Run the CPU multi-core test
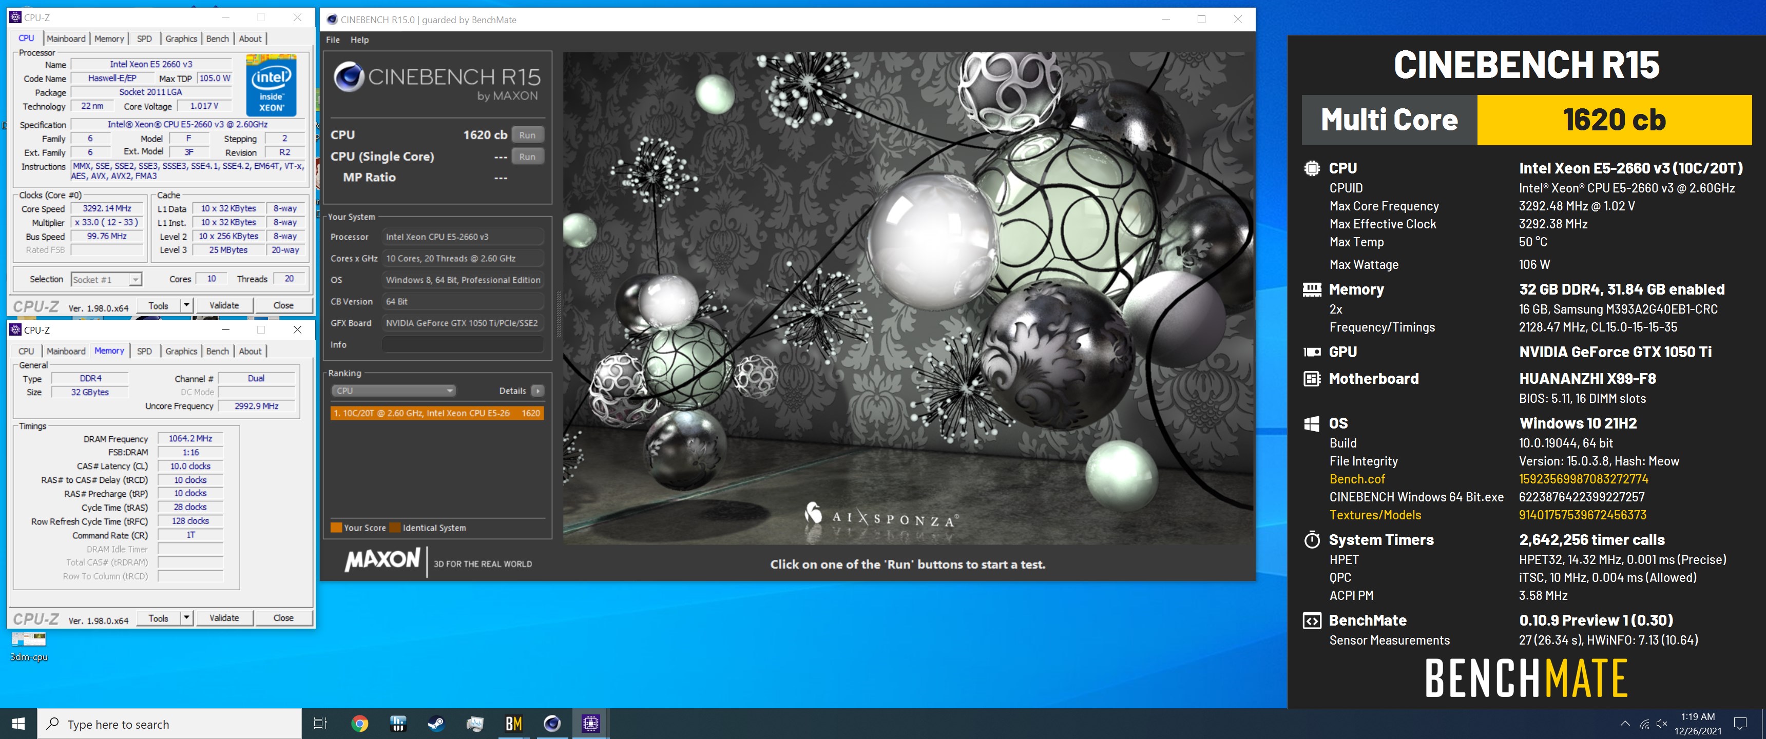The image size is (1766, 739). click(x=527, y=135)
